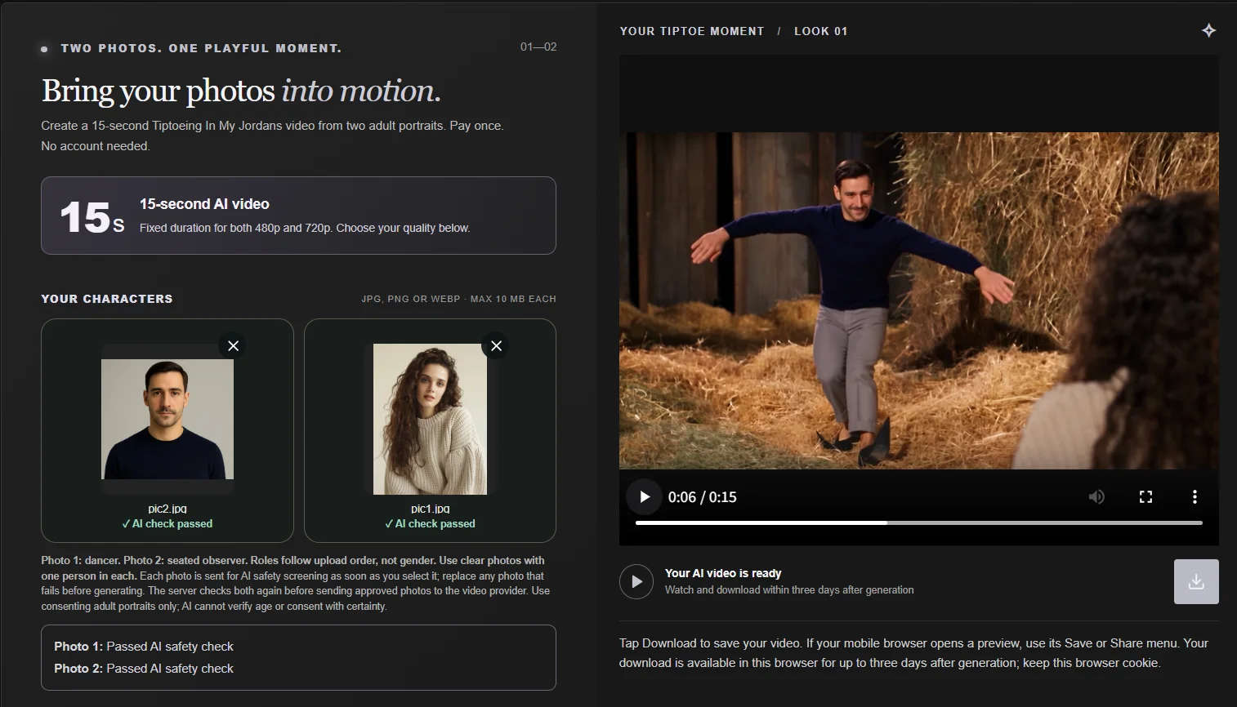Click the LOOK 01 label
1237x707 pixels.
pyautogui.click(x=821, y=31)
